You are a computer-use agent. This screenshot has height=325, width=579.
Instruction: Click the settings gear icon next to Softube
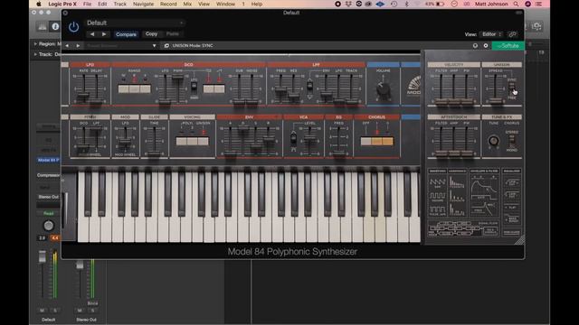[486, 46]
